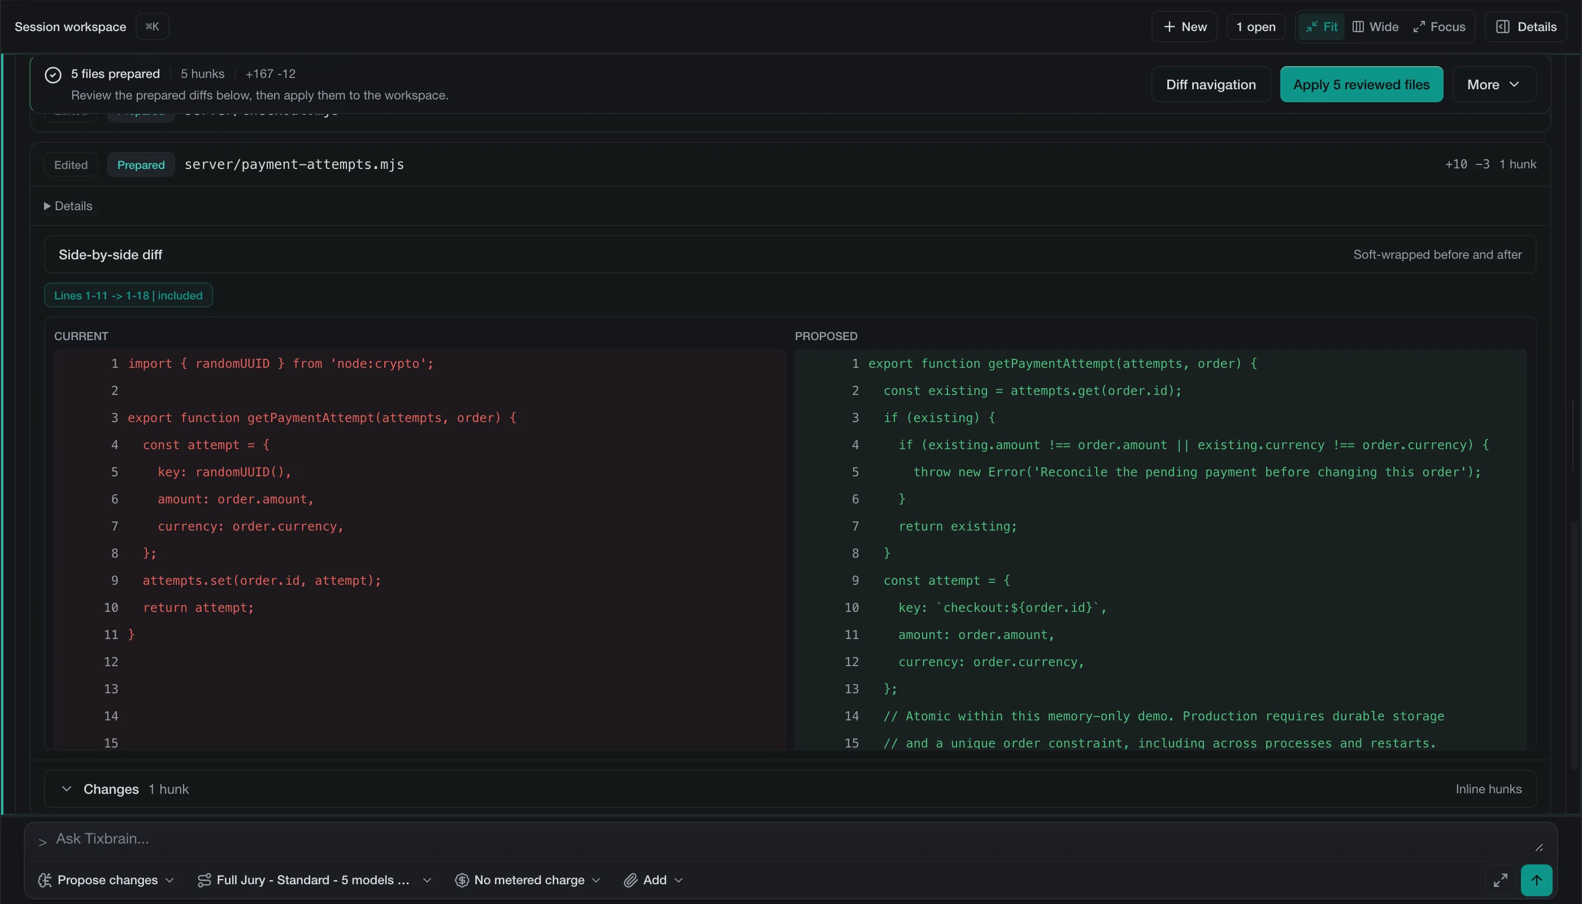Click the 5 files prepared checkmark icon
Viewport: 1582px width, 904px height.
pos(53,75)
